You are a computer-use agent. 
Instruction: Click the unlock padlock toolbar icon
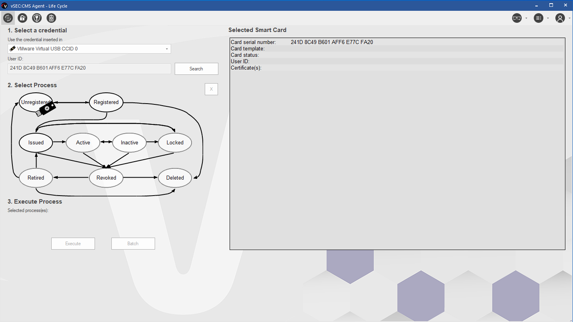[22, 18]
